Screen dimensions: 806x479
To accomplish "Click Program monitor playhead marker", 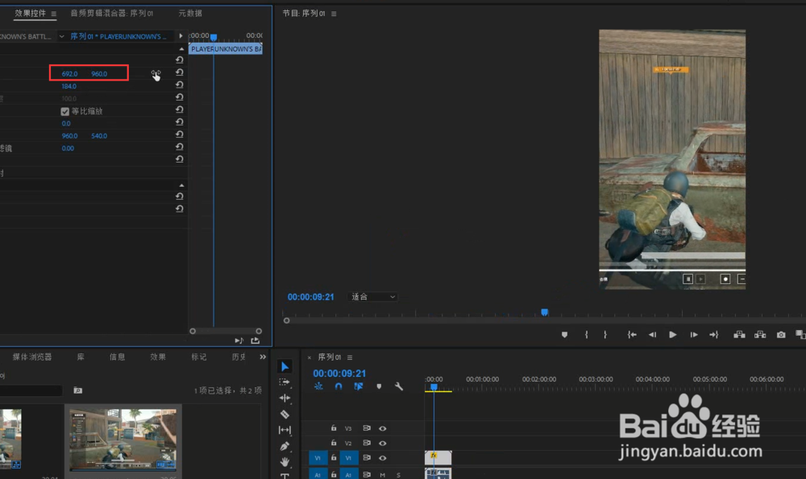I will coord(544,312).
